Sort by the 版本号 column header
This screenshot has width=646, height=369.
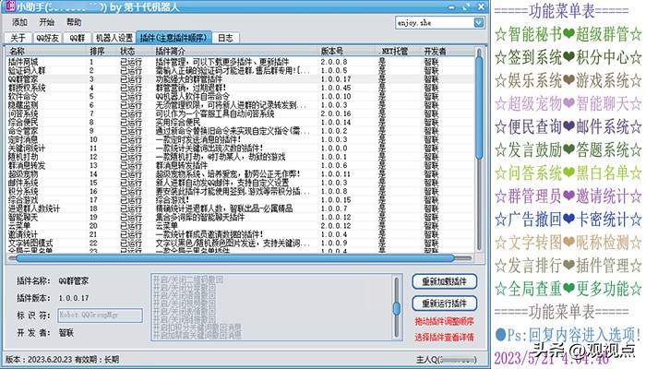(x=347, y=51)
